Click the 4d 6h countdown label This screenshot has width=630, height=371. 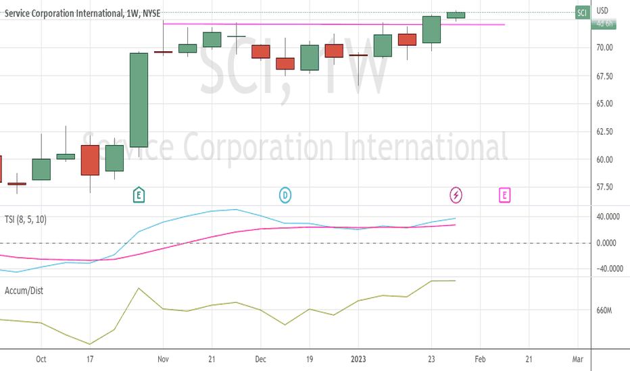[604, 24]
